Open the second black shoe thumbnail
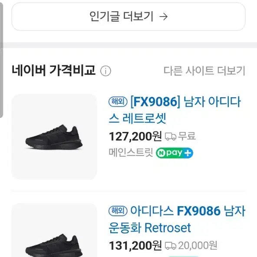Image resolution: width=257 pixels, height=257 pixels. (x=54, y=230)
